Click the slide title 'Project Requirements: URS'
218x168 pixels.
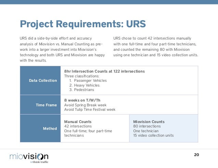click(x=83, y=24)
